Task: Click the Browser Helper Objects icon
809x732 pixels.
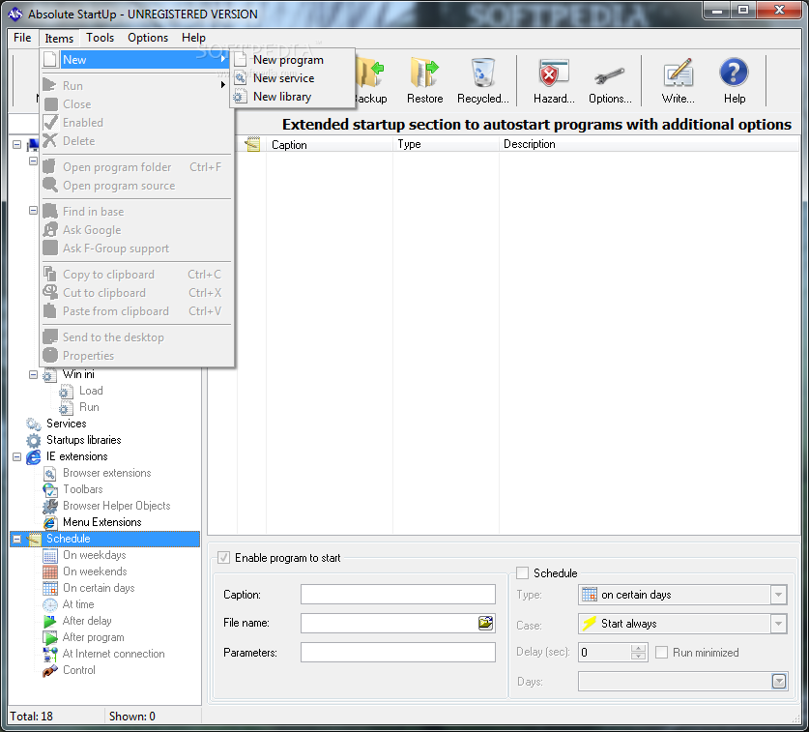Action: [50, 506]
